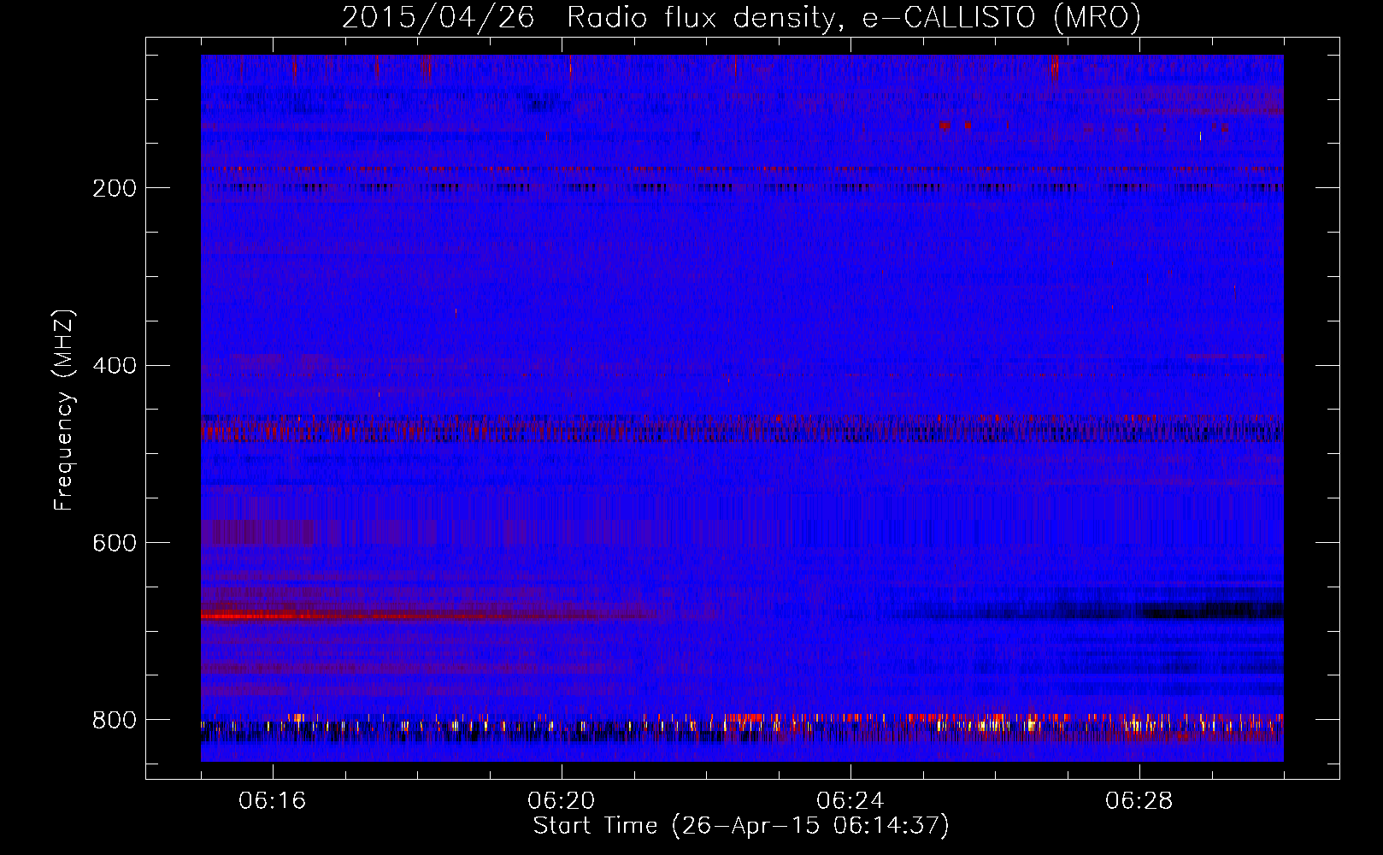Click the "06:16" time tick label
The image size is (1383, 855).
(273, 801)
